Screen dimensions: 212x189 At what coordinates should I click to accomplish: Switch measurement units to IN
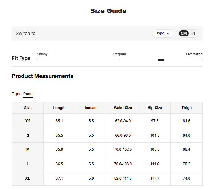pyautogui.click(x=193, y=33)
